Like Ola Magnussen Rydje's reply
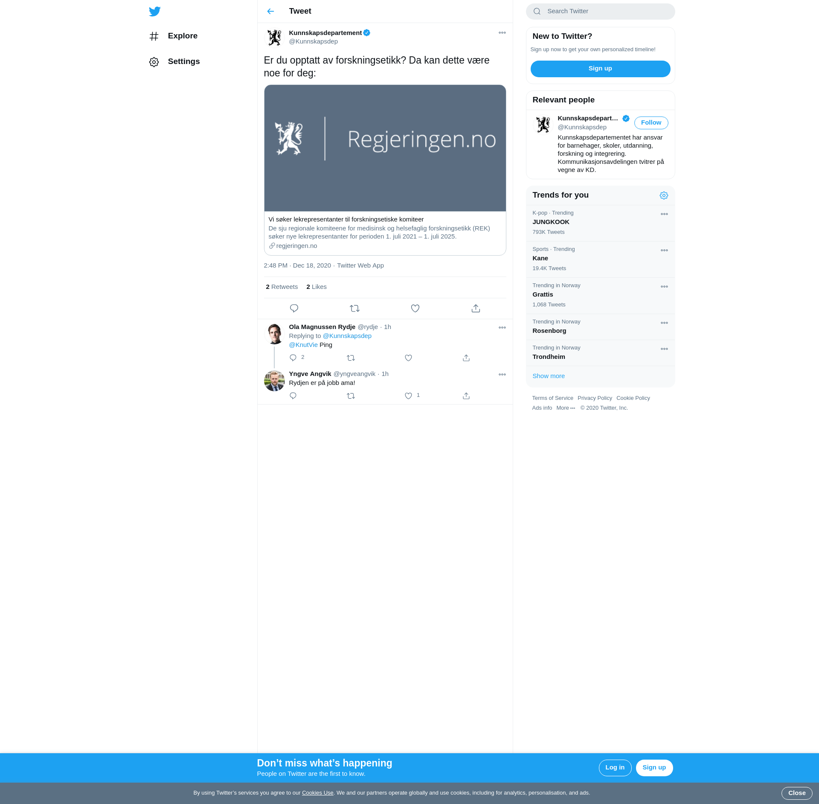The image size is (819, 804). pyautogui.click(x=408, y=358)
